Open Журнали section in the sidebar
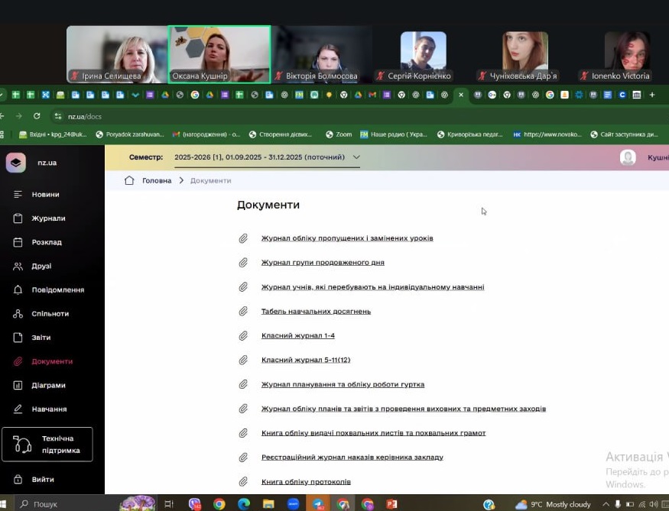The width and height of the screenshot is (669, 511). pos(48,218)
